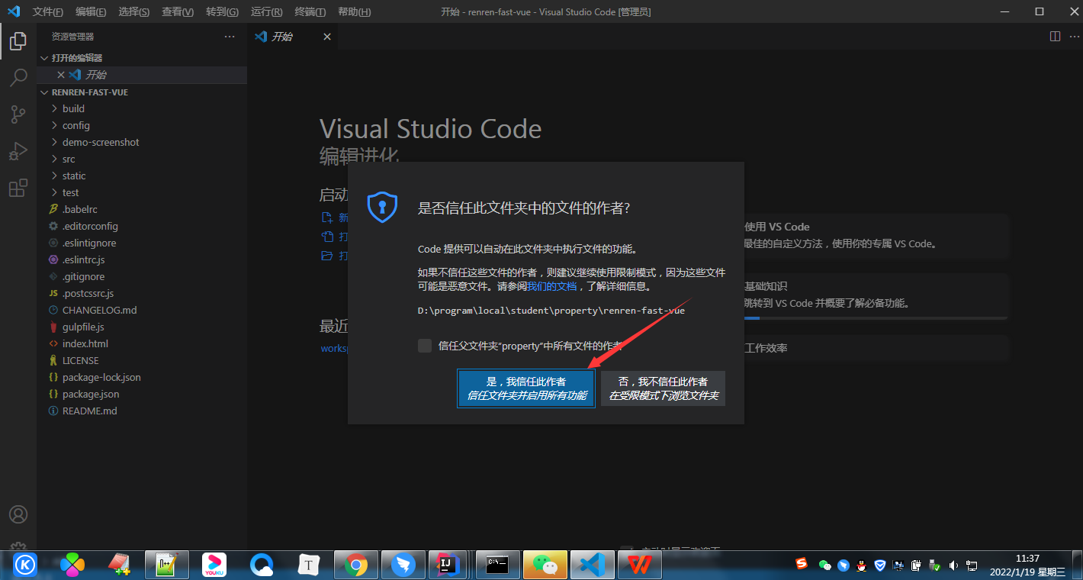Open gulpfile.js file

coord(142,327)
